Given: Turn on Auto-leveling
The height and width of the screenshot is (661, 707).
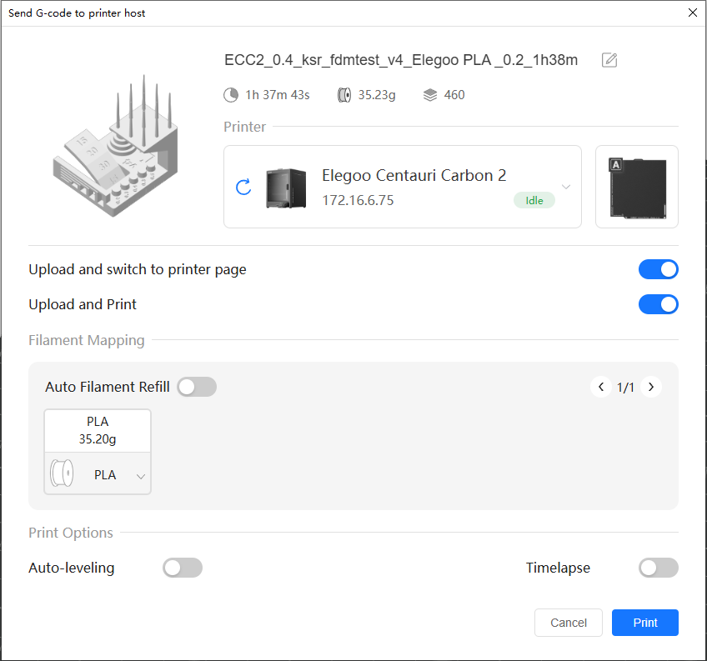Looking at the screenshot, I should (183, 568).
